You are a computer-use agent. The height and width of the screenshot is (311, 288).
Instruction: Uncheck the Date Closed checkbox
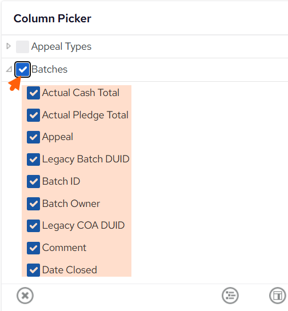tap(33, 270)
